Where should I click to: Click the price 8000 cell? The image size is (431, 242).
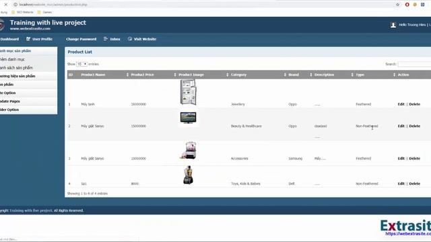(x=135, y=184)
